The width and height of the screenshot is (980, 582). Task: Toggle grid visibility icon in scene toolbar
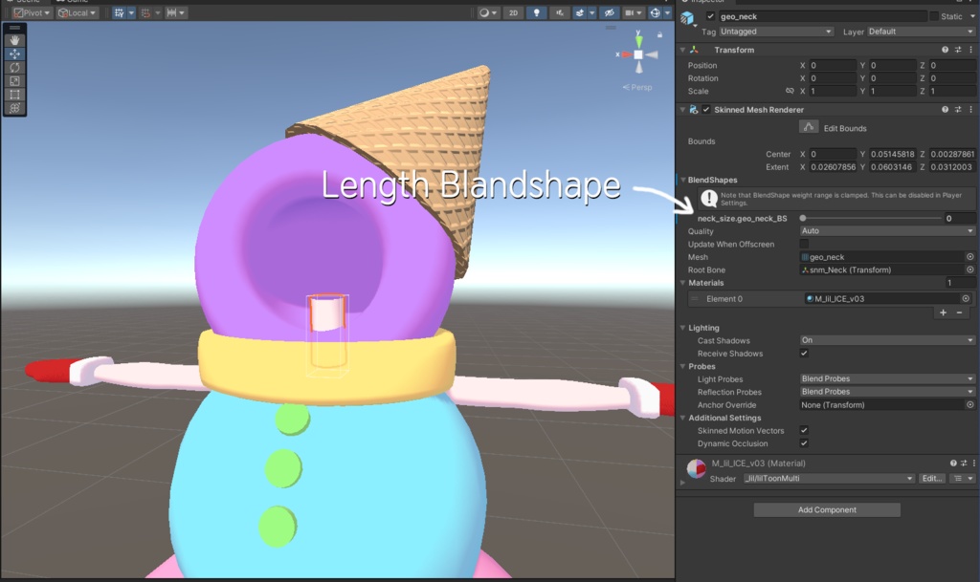click(x=119, y=12)
